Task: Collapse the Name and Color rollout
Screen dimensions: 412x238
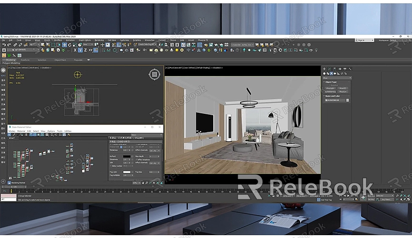Action: click(x=332, y=96)
